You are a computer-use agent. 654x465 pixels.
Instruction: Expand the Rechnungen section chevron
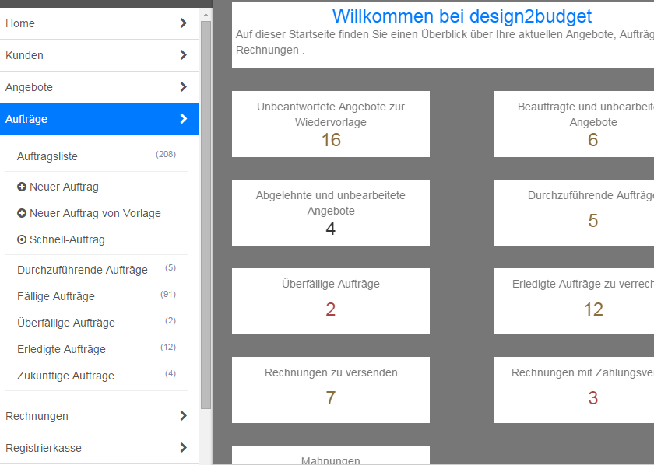[184, 416]
